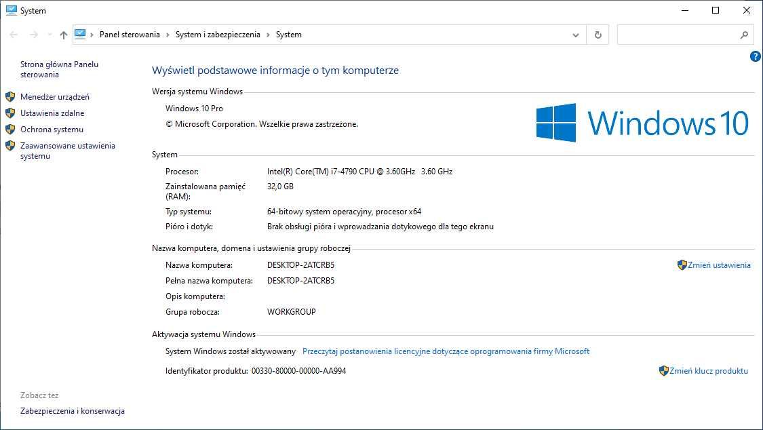This screenshot has height=430, width=763.
Task: Click 64-bitowy system operacyjny text
Action: 344,212
